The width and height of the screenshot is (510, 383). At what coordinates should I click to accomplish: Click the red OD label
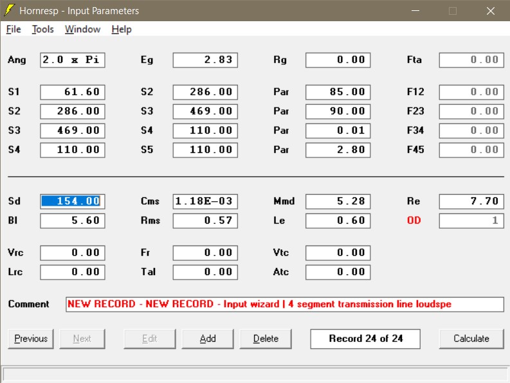coord(414,220)
